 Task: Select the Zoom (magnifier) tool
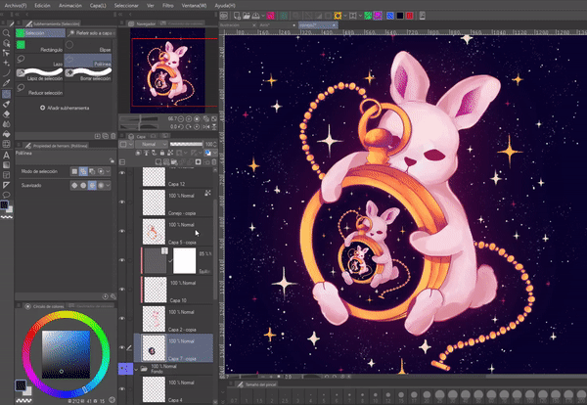6,33
